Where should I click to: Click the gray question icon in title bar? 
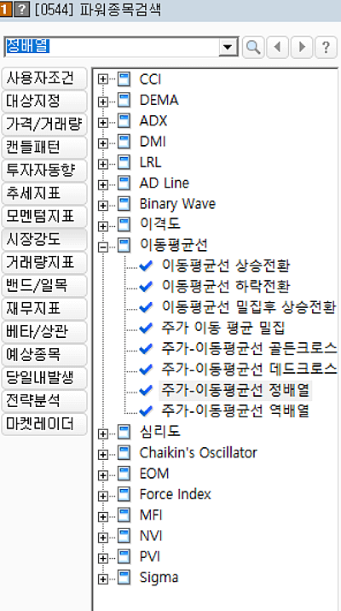[22, 9]
